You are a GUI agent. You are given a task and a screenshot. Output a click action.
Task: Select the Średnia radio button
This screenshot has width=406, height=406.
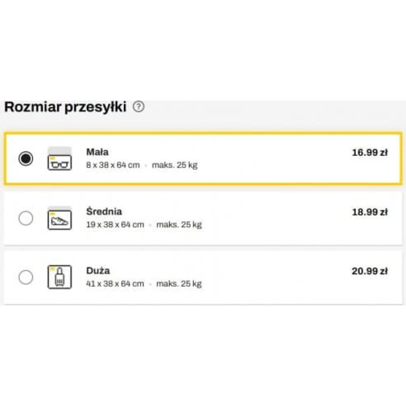(x=25, y=218)
